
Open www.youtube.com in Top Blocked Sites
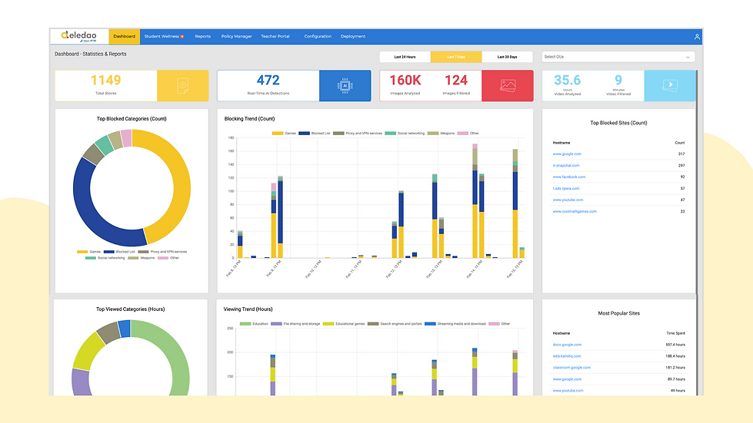pos(568,200)
